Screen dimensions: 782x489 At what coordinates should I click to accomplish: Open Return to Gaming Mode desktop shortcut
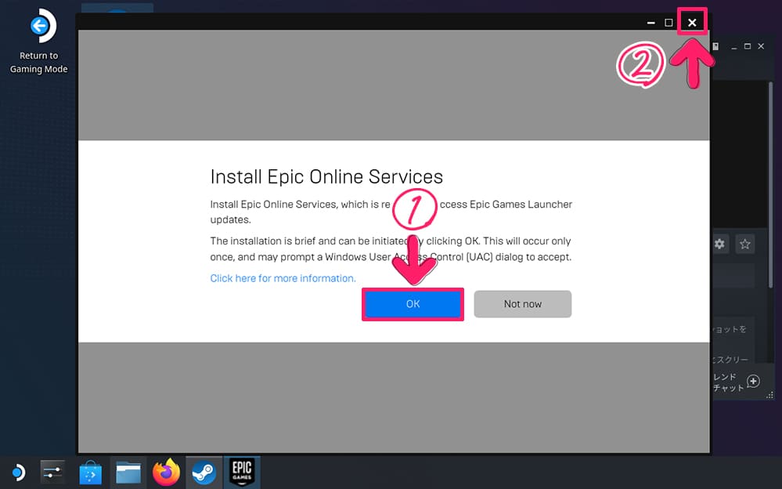(39, 42)
